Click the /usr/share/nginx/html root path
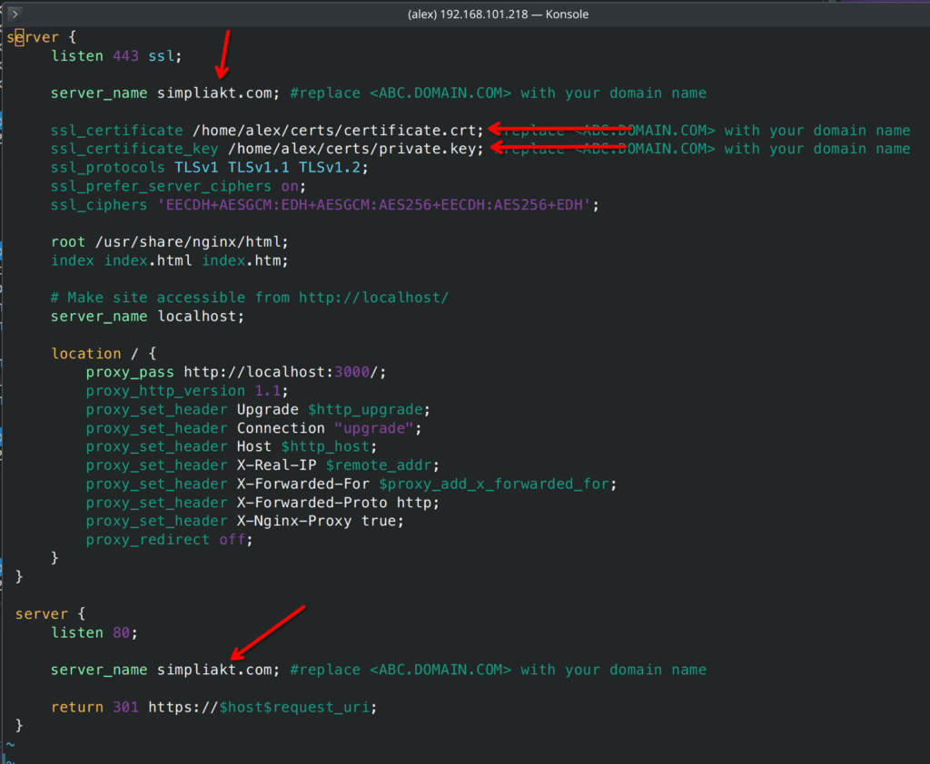This screenshot has height=764, width=930. [191, 242]
